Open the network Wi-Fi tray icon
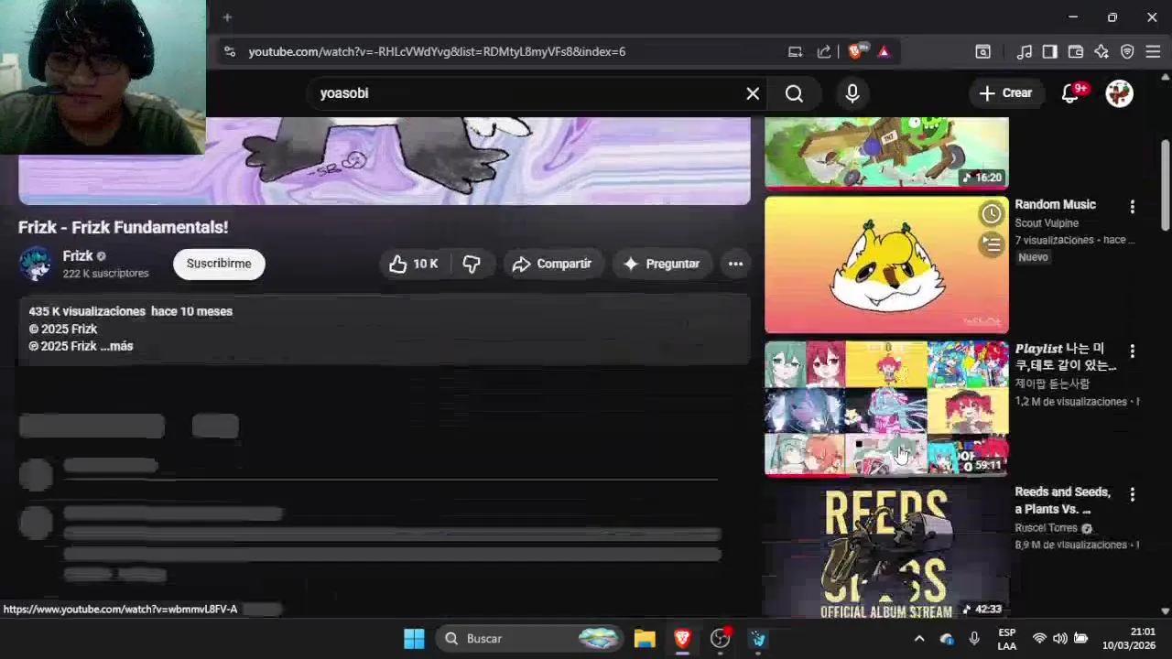 coord(1039,639)
